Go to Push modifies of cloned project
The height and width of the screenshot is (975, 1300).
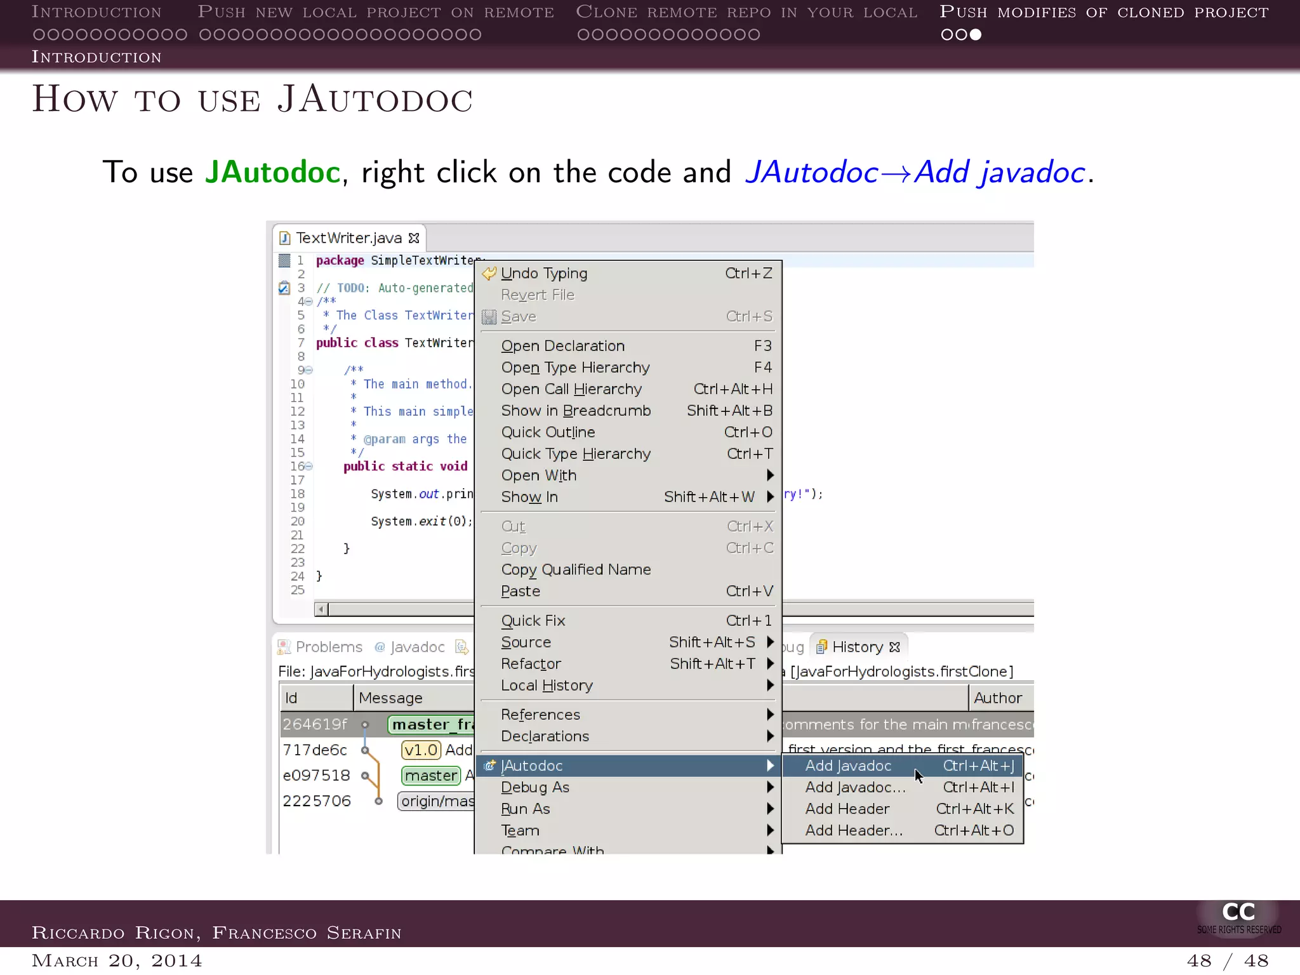pyautogui.click(x=1104, y=12)
